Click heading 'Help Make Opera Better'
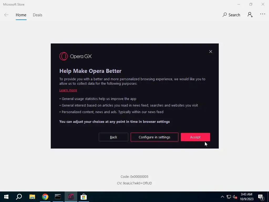Screen dimensions: 269x202 (90, 71)
